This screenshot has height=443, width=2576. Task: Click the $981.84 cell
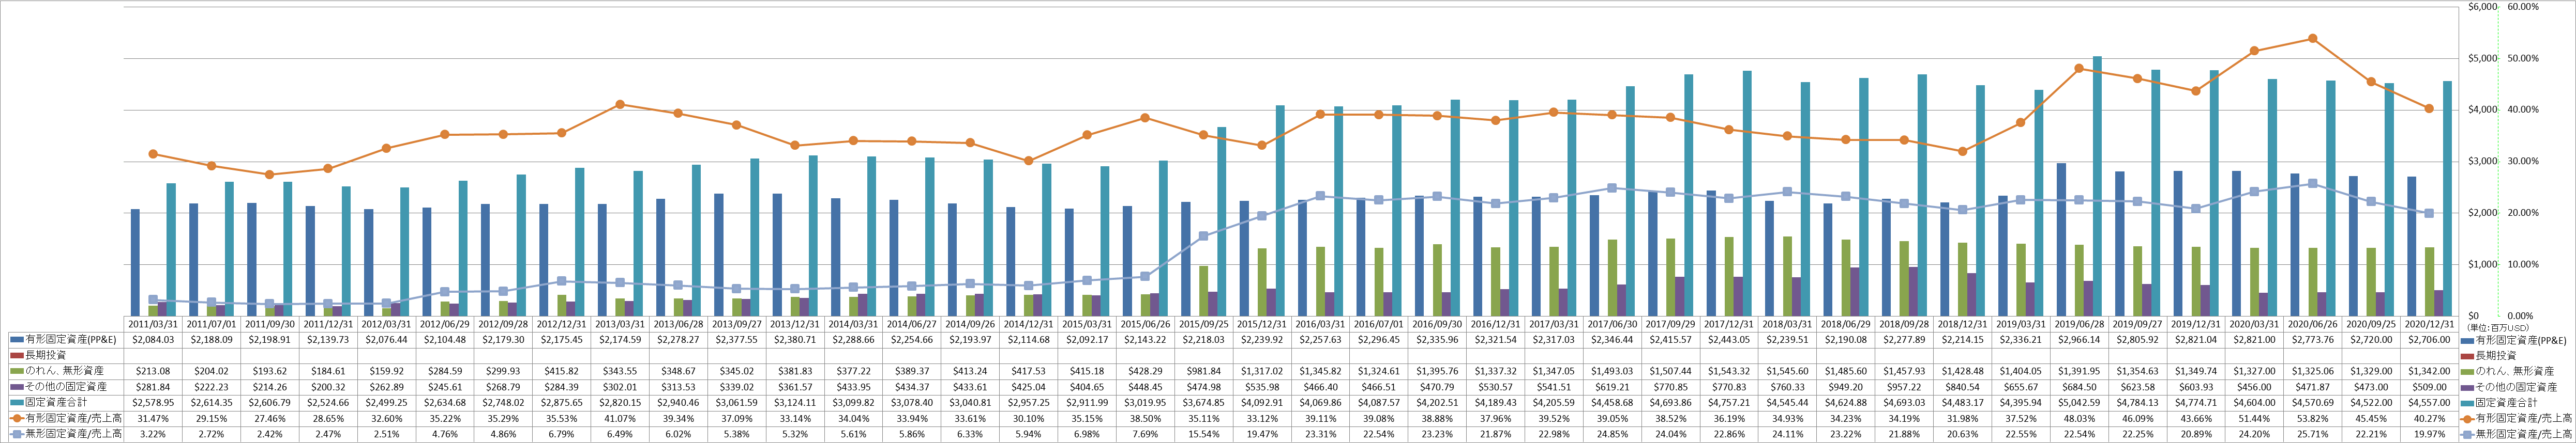point(1204,370)
